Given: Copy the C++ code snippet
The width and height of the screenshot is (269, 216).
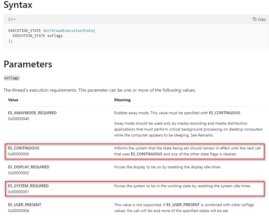Looking at the screenshot, I should (259, 19).
